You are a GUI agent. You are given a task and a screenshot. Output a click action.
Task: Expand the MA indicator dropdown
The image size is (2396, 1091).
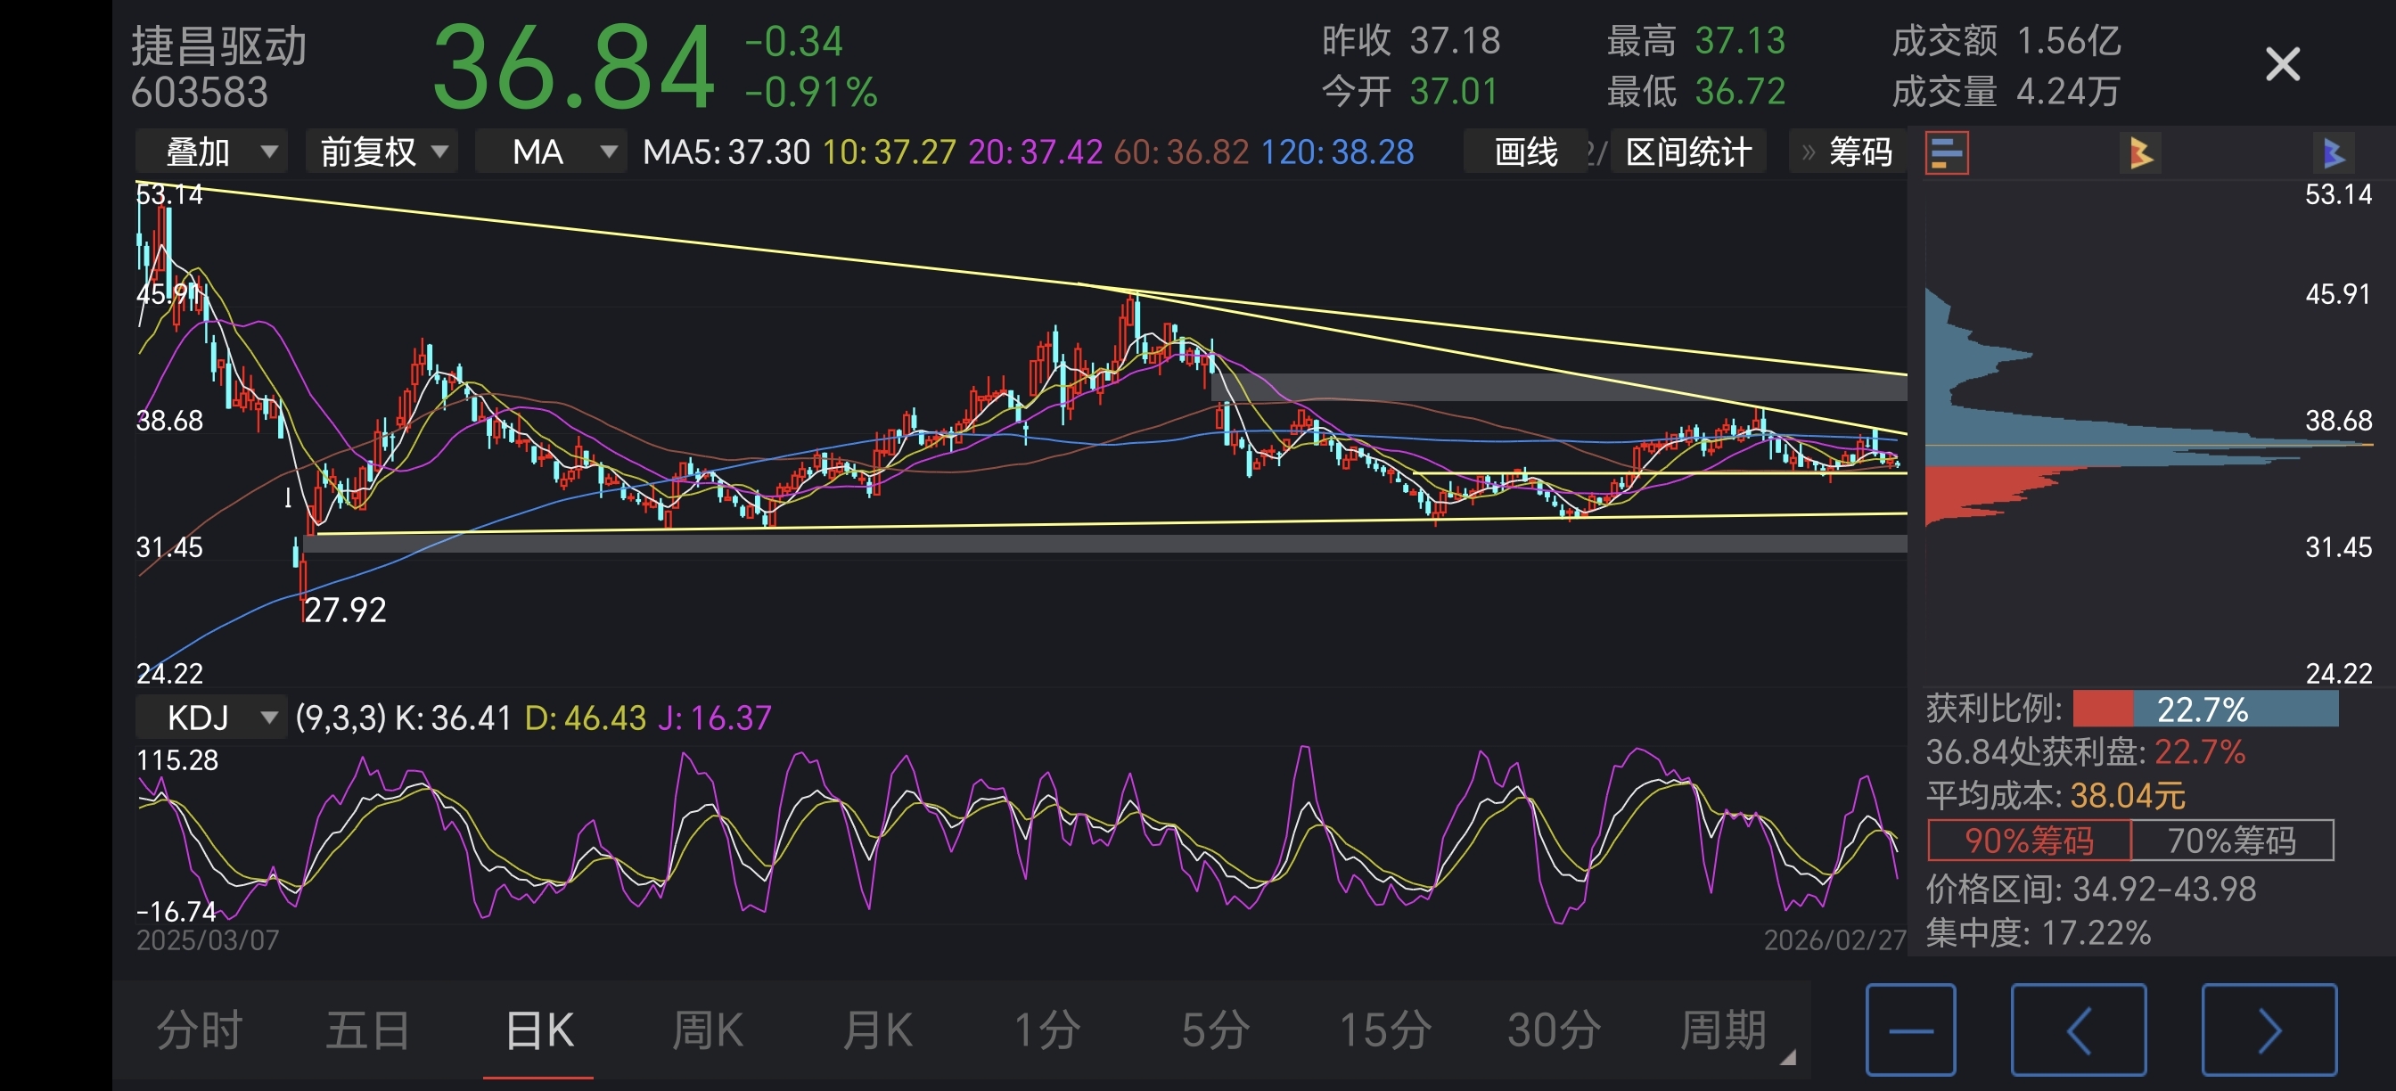(x=551, y=152)
